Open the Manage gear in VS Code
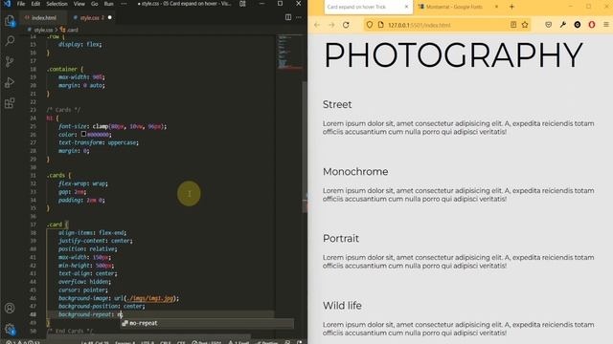Screen dimensions: 613x344 coord(10,329)
